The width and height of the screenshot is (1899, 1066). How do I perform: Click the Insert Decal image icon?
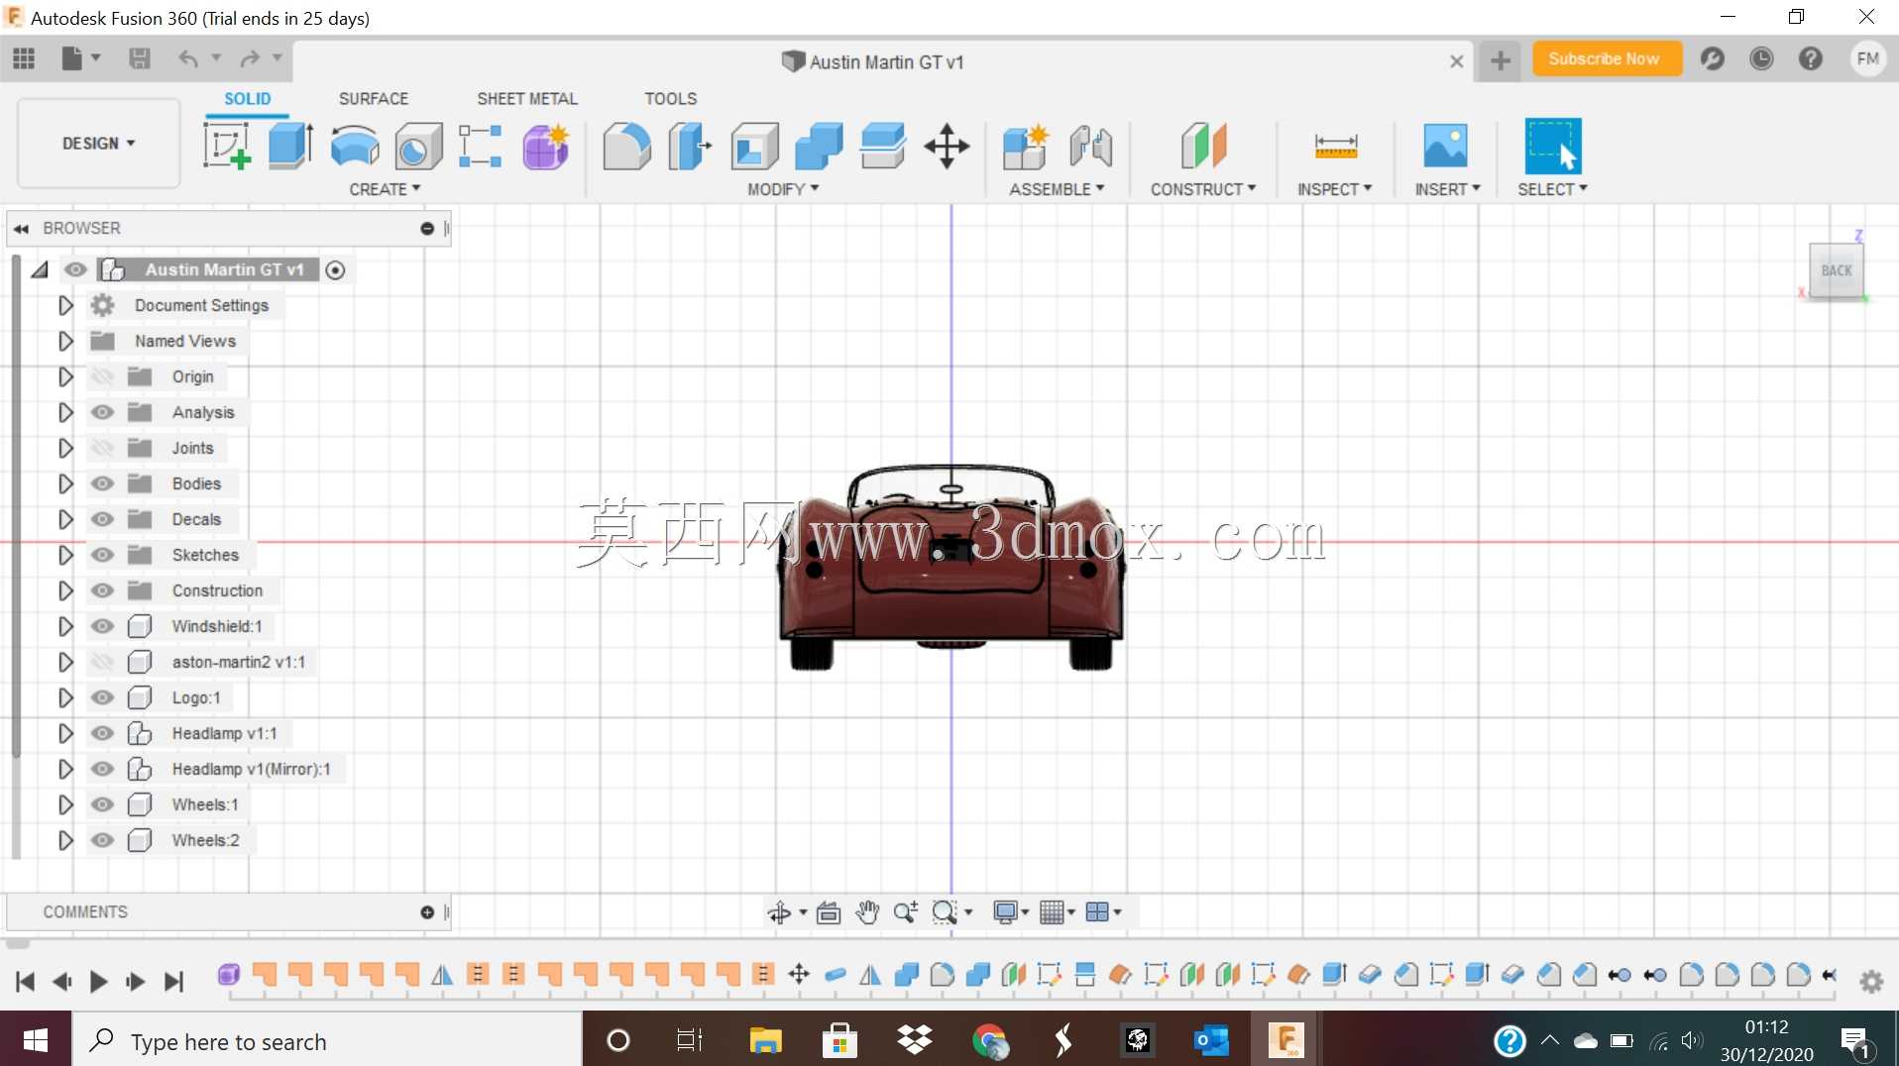[x=1445, y=146]
